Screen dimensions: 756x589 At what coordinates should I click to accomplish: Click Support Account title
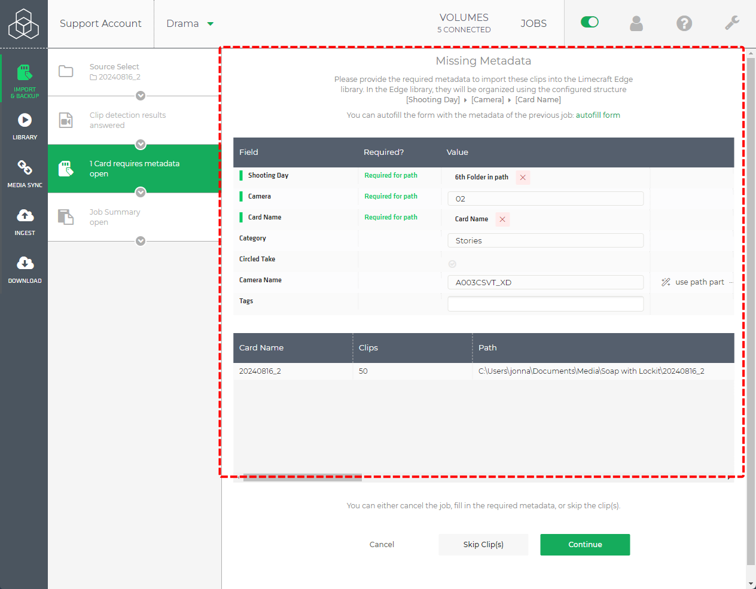click(x=100, y=23)
